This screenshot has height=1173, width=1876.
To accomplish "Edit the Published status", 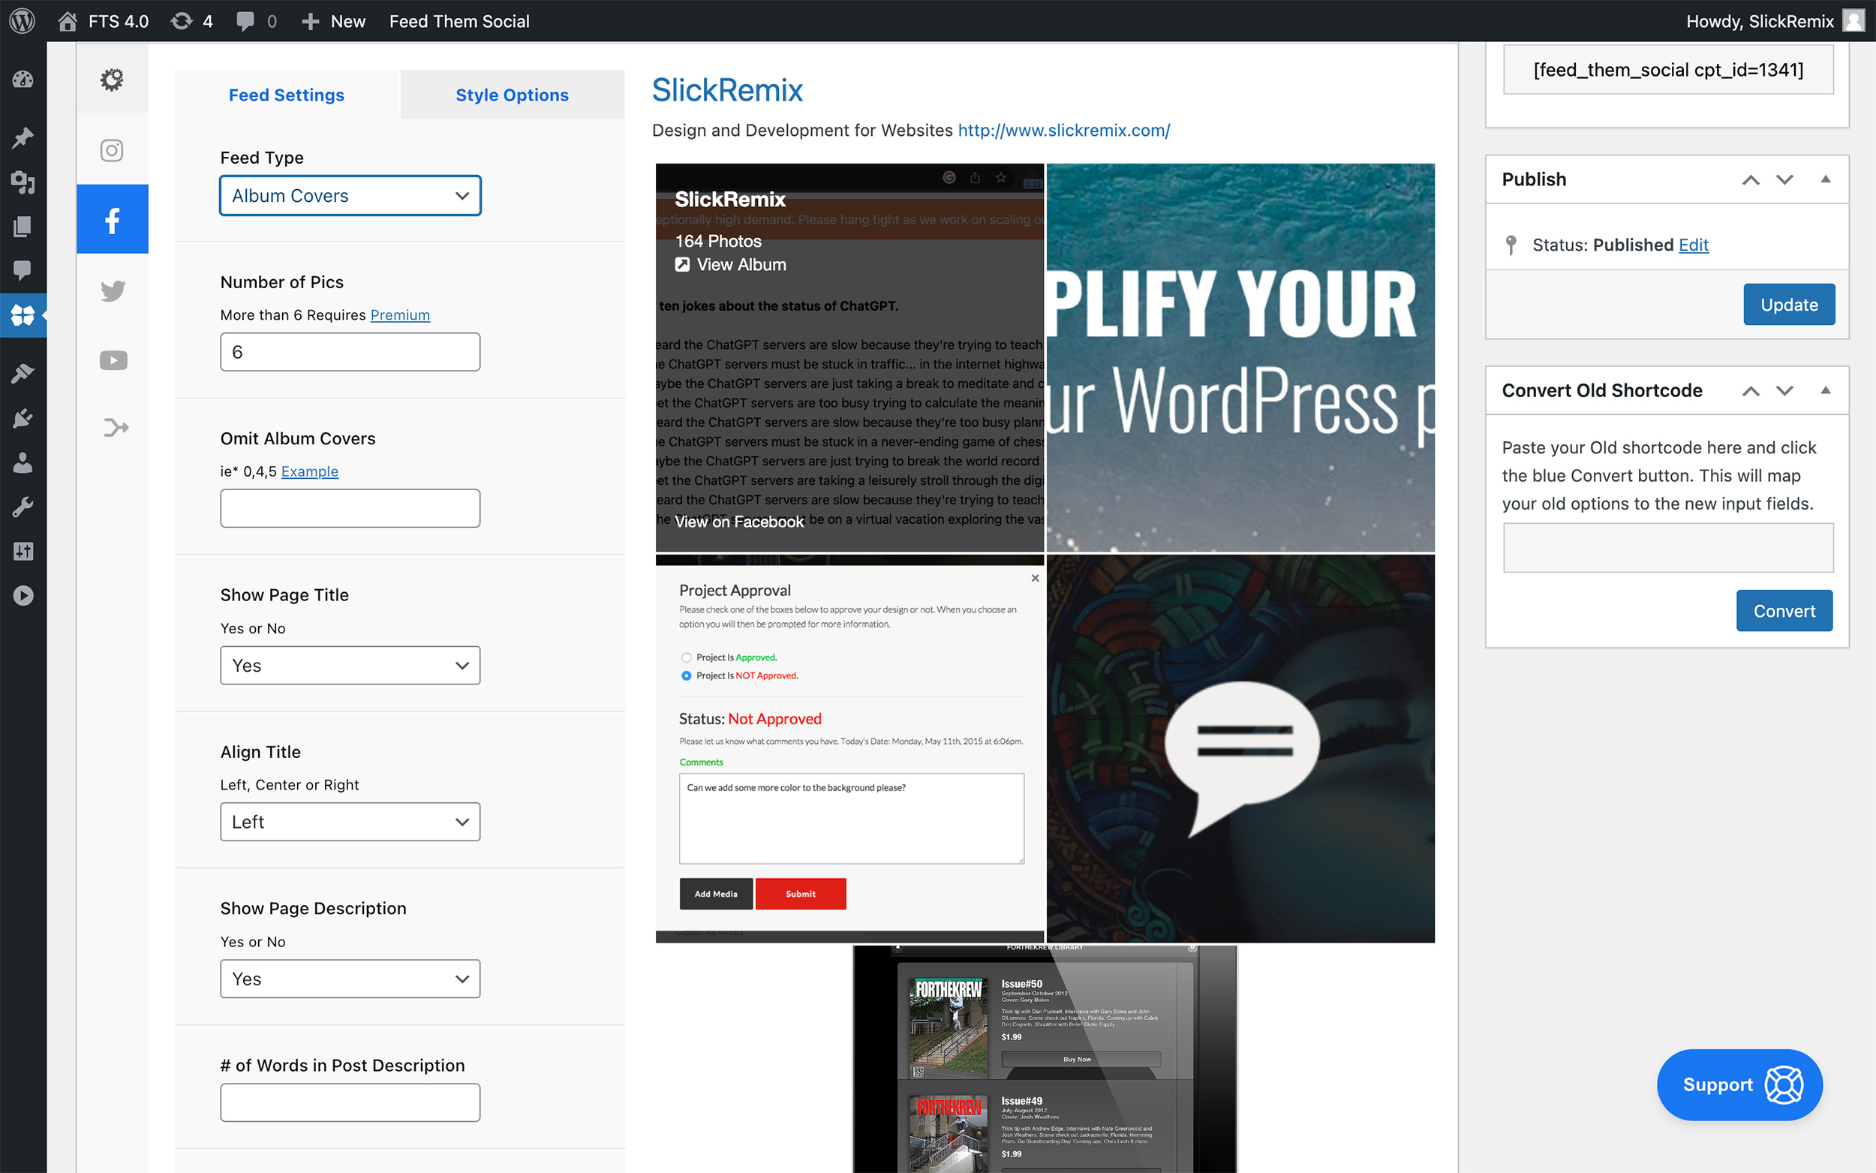I will (x=1693, y=245).
